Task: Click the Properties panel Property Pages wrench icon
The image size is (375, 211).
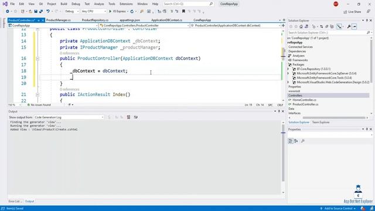Action: point(303,141)
